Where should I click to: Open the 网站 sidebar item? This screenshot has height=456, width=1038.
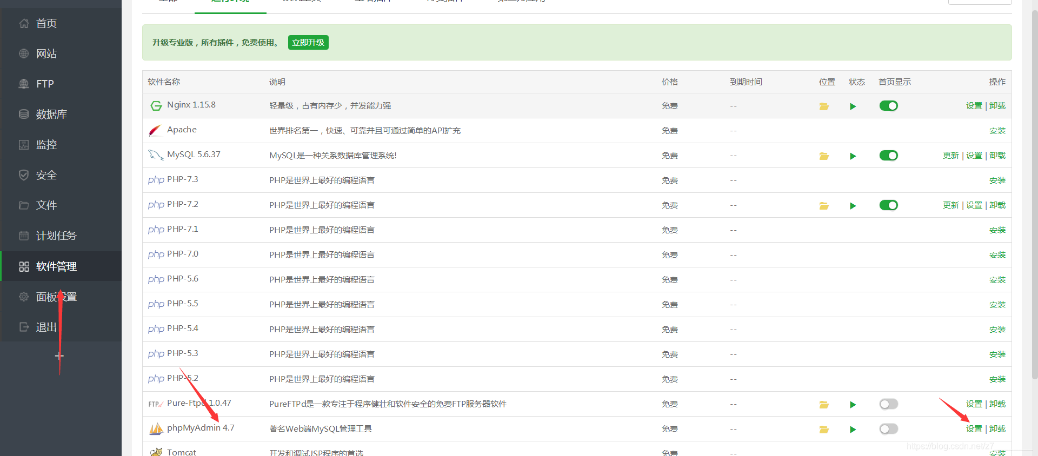pos(61,53)
